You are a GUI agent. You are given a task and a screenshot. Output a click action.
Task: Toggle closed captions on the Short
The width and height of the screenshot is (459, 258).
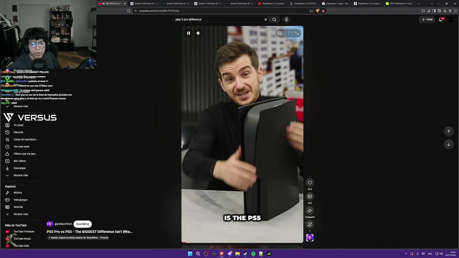[x=280, y=33]
